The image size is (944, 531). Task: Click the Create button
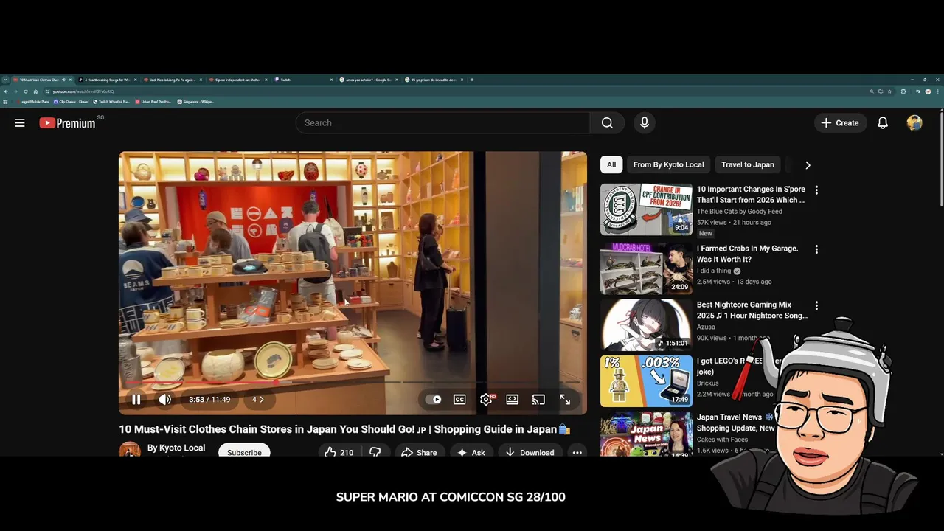[x=840, y=123]
